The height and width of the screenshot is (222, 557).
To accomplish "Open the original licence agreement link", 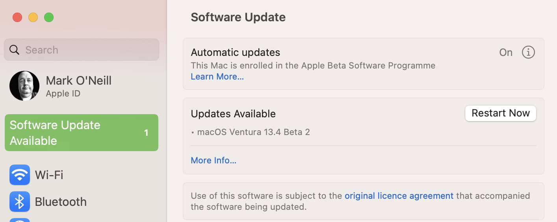I will click(x=399, y=196).
